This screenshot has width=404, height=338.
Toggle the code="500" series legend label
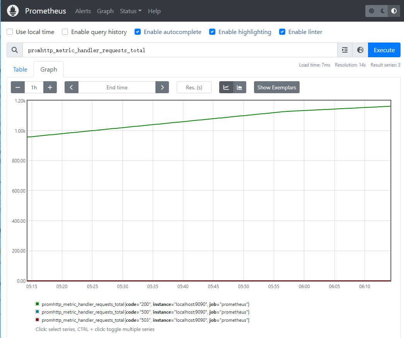[x=146, y=312]
